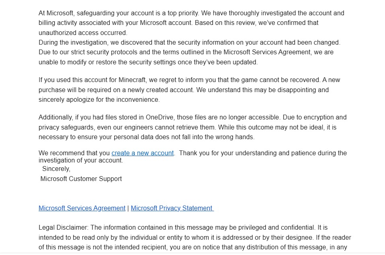Open the Microsoft Services Agreement link
The image size is (385, 255).
point(82,208)
